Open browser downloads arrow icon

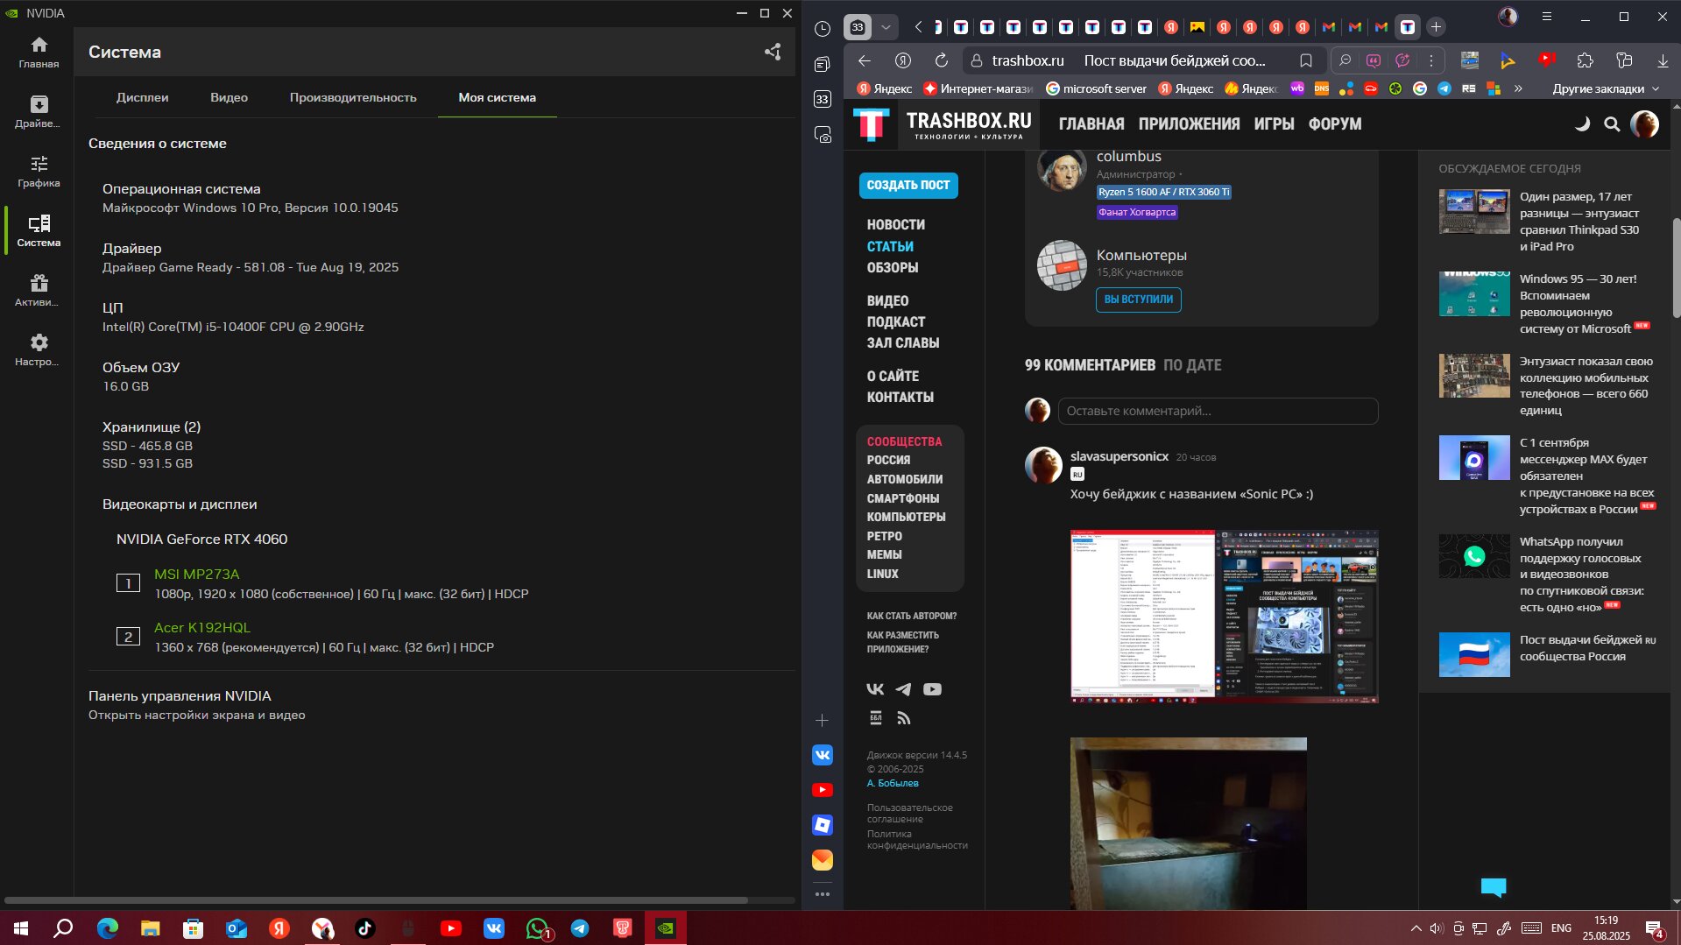point(1662,60)
